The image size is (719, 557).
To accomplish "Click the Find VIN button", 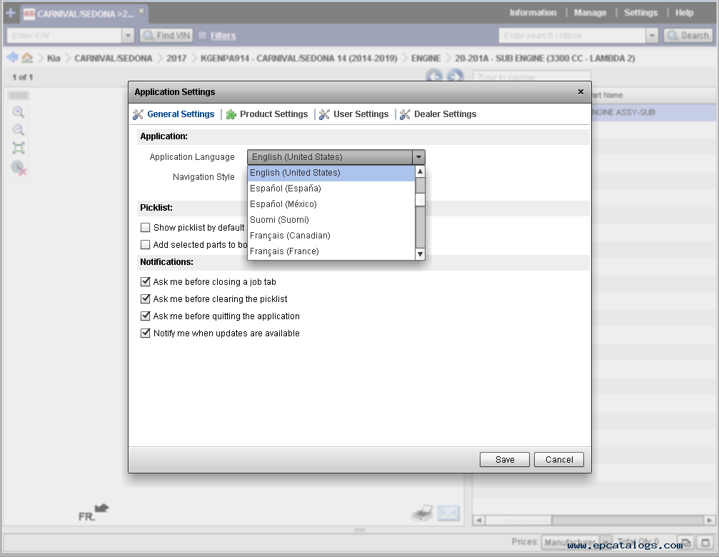I will pos(166,35).
